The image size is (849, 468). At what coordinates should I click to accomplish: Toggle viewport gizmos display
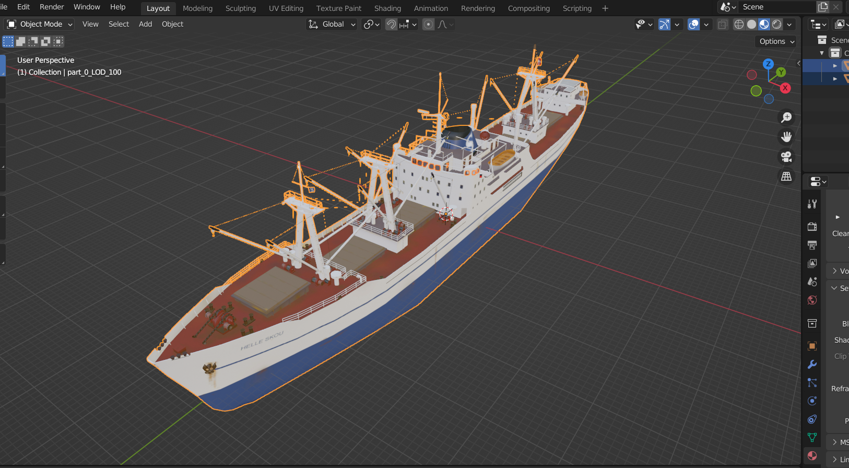(x=664, y=24)
